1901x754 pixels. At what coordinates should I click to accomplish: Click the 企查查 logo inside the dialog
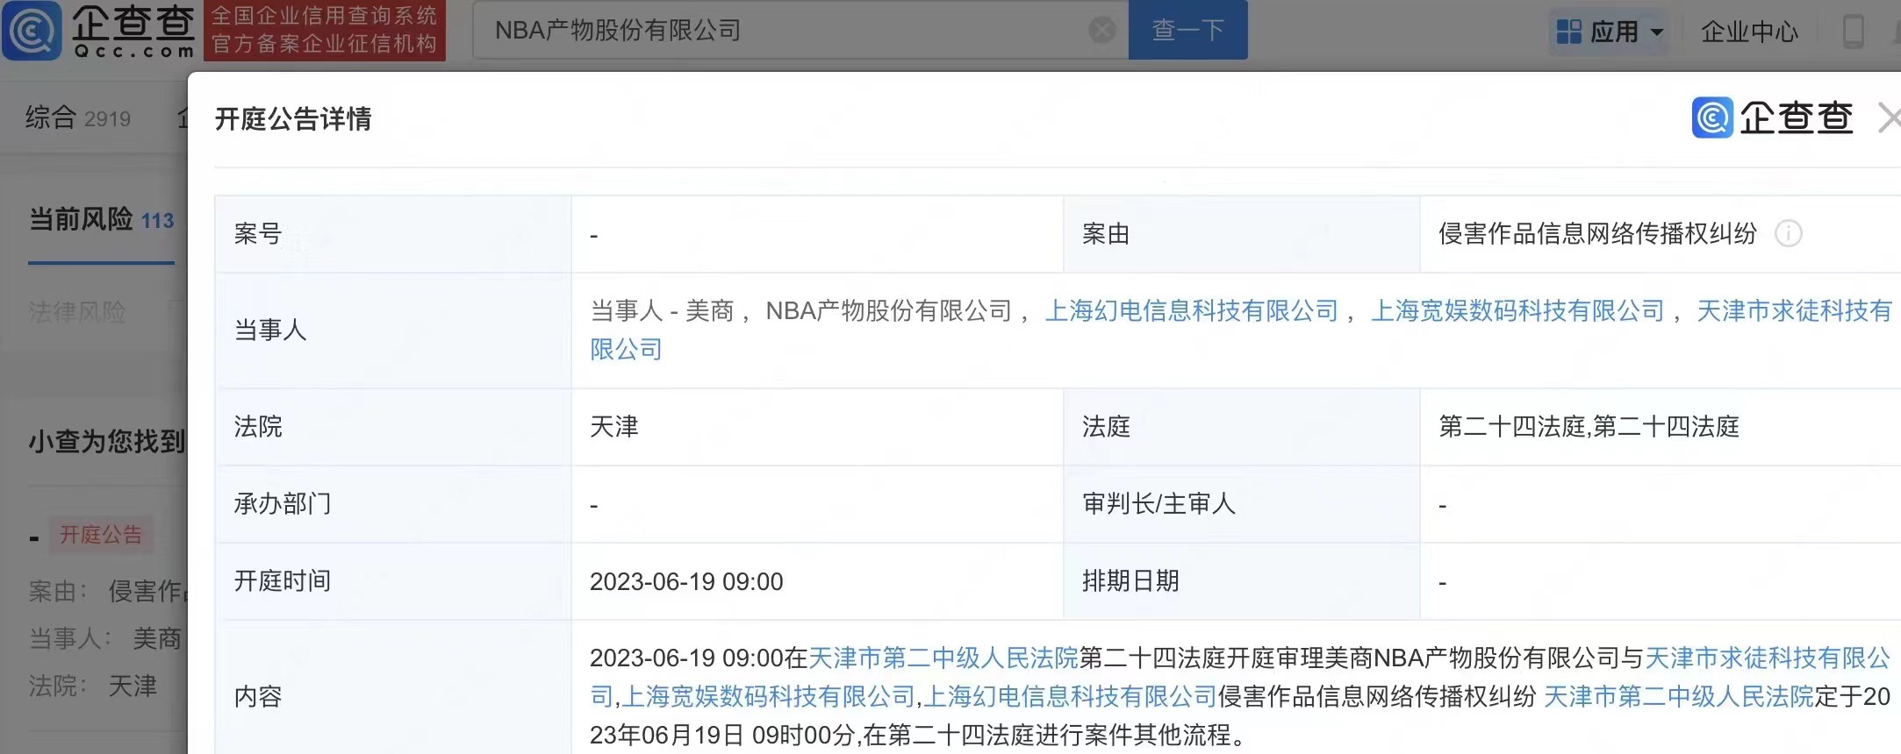coord(1772,117)
